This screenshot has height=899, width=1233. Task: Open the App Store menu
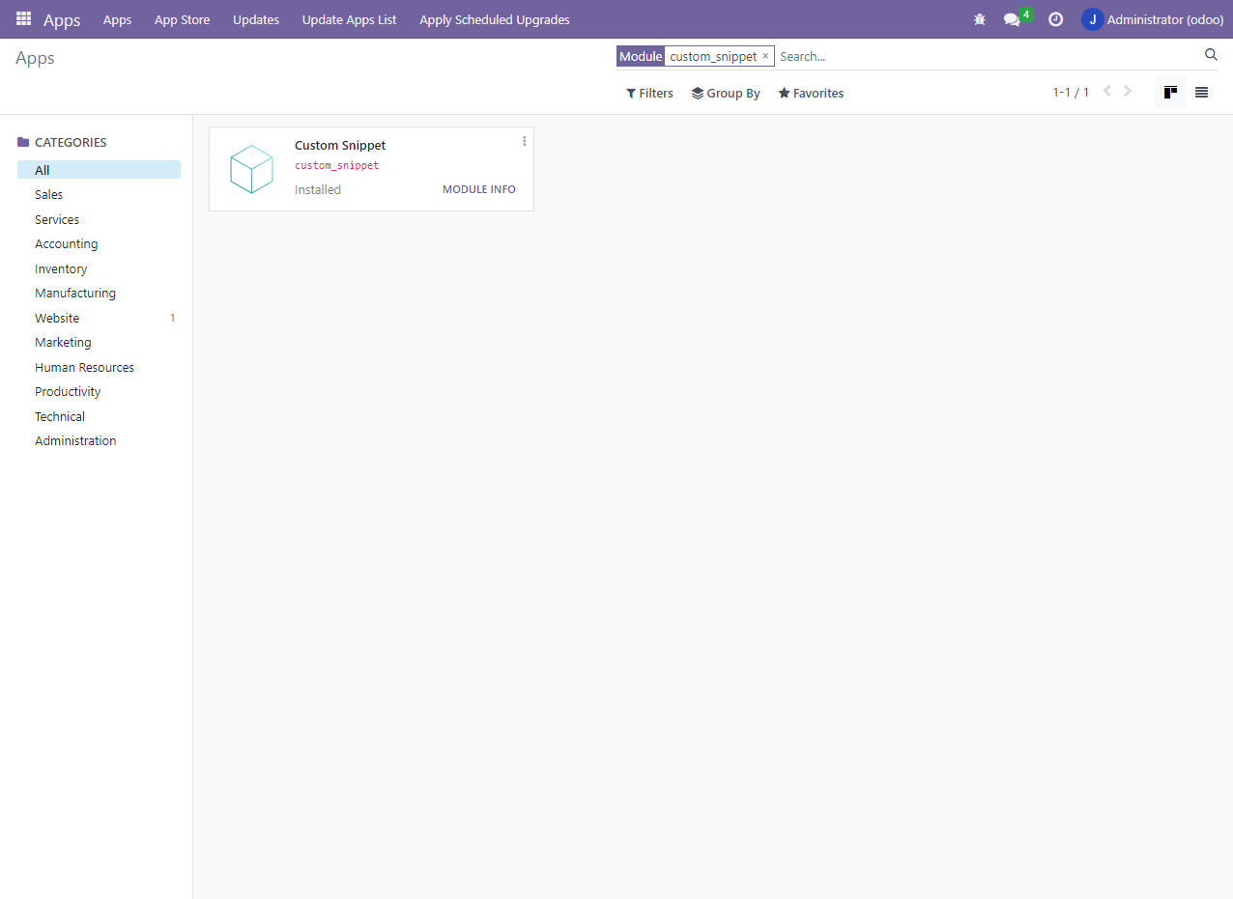click(x=182, y=19)
